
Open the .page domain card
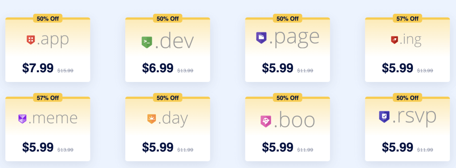click(x=287, y=50)
